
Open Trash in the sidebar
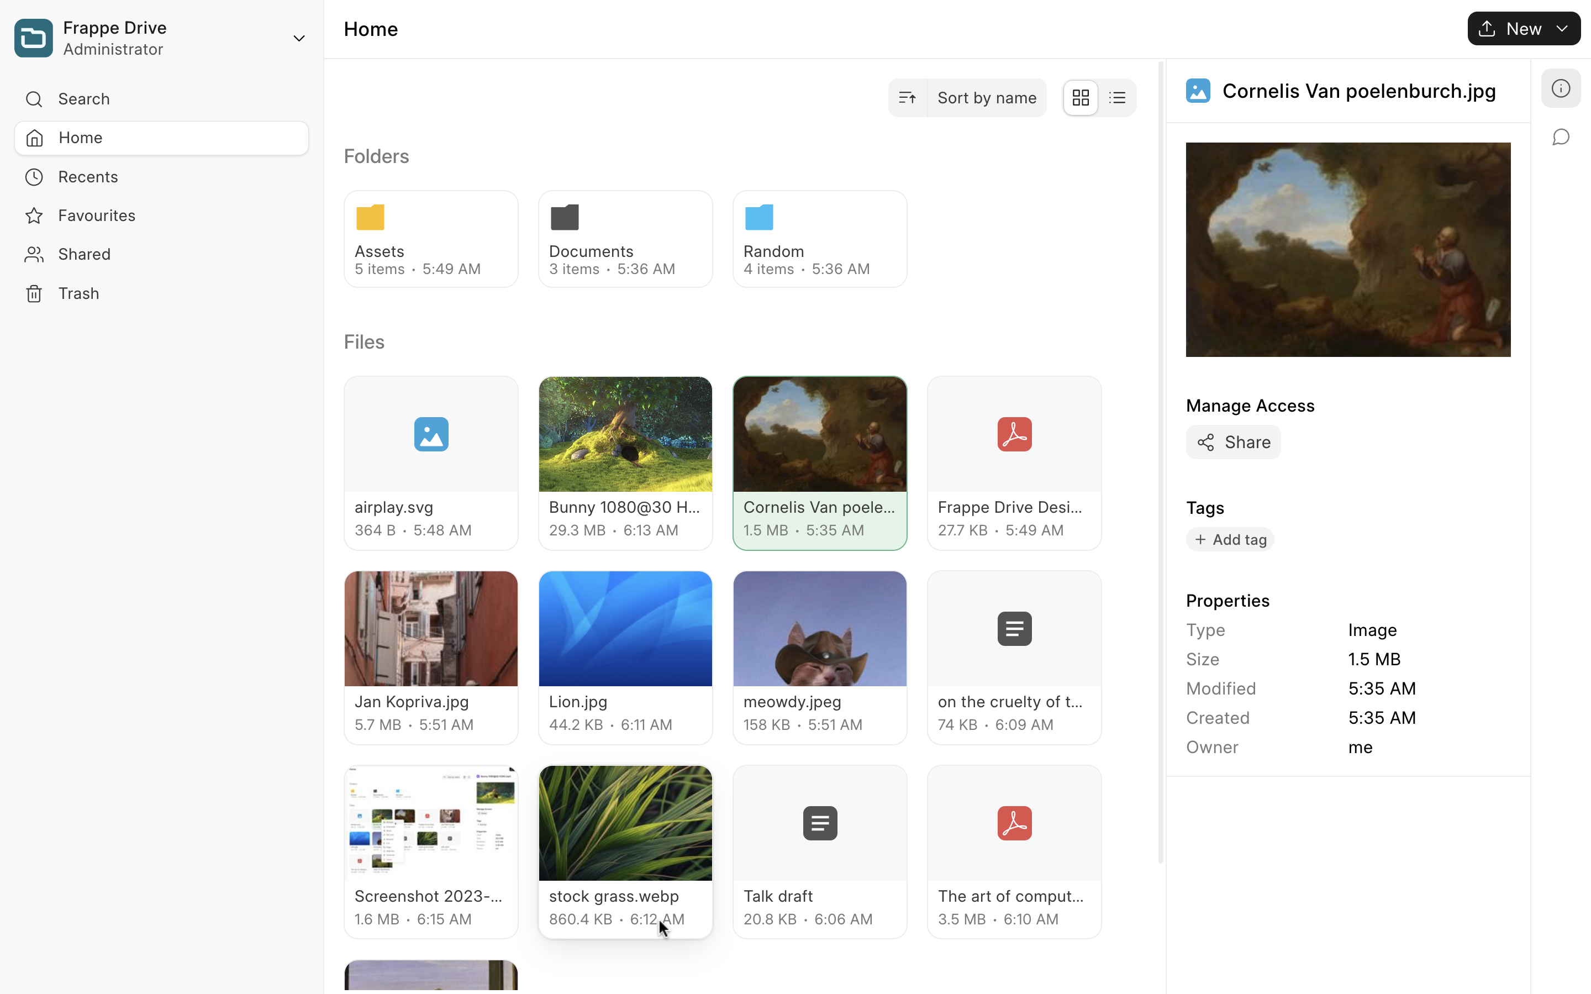pos(78,293)
